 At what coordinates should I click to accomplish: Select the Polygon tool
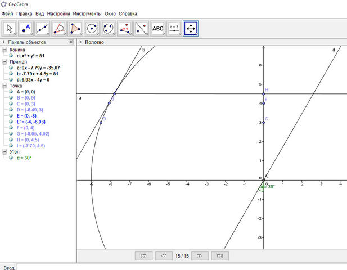[x=75, y=28]
